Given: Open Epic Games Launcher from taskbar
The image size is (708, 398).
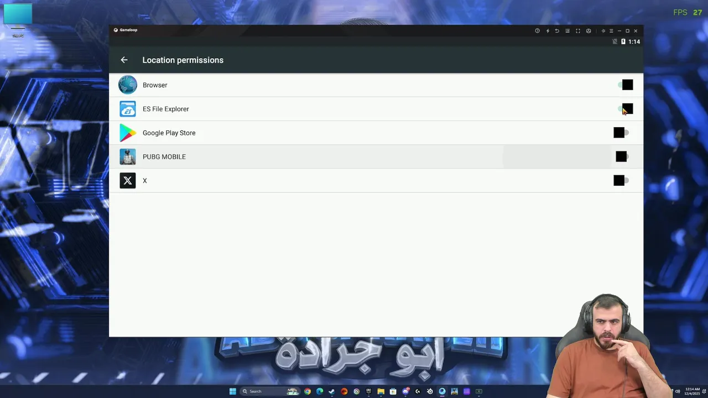Looking at the screenshot, I should (368, 391).
